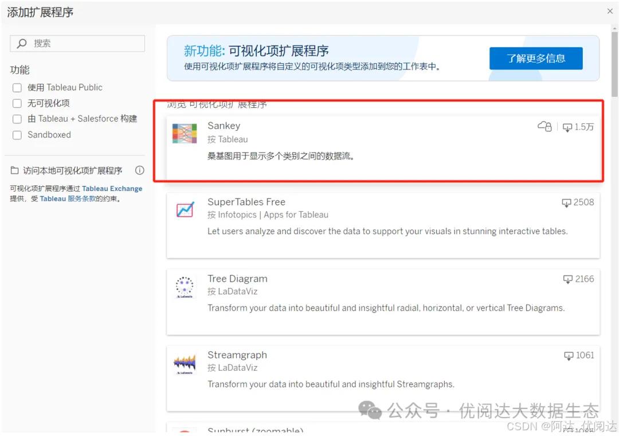Click 访问本地可视化项扩展程序 label

point(73,170)
